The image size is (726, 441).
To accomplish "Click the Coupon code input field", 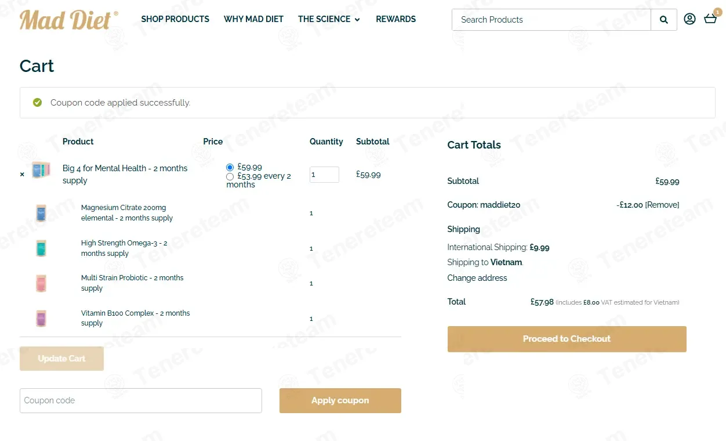I will [141, 400].
